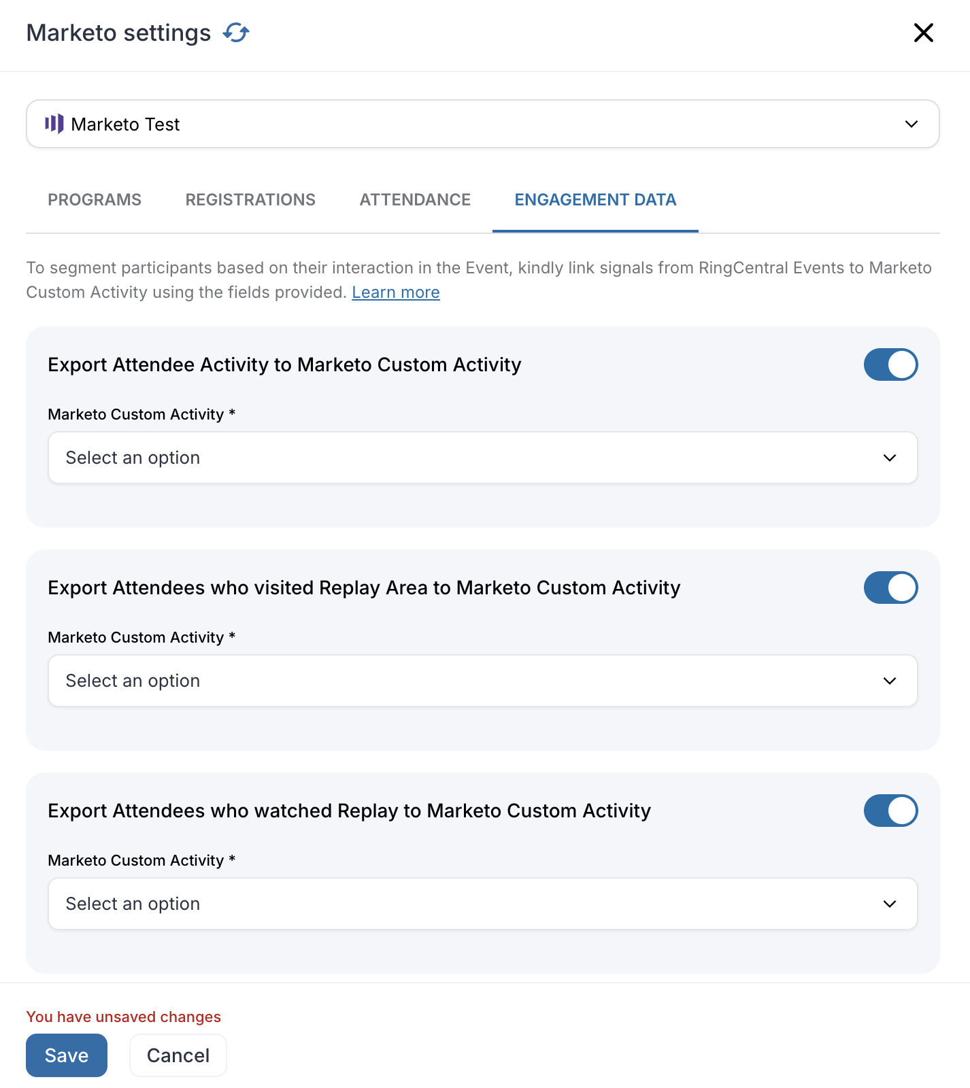The image size is (970, 1088).
Task: Switch to the Programs tab
Action: [x=95, y=200]
